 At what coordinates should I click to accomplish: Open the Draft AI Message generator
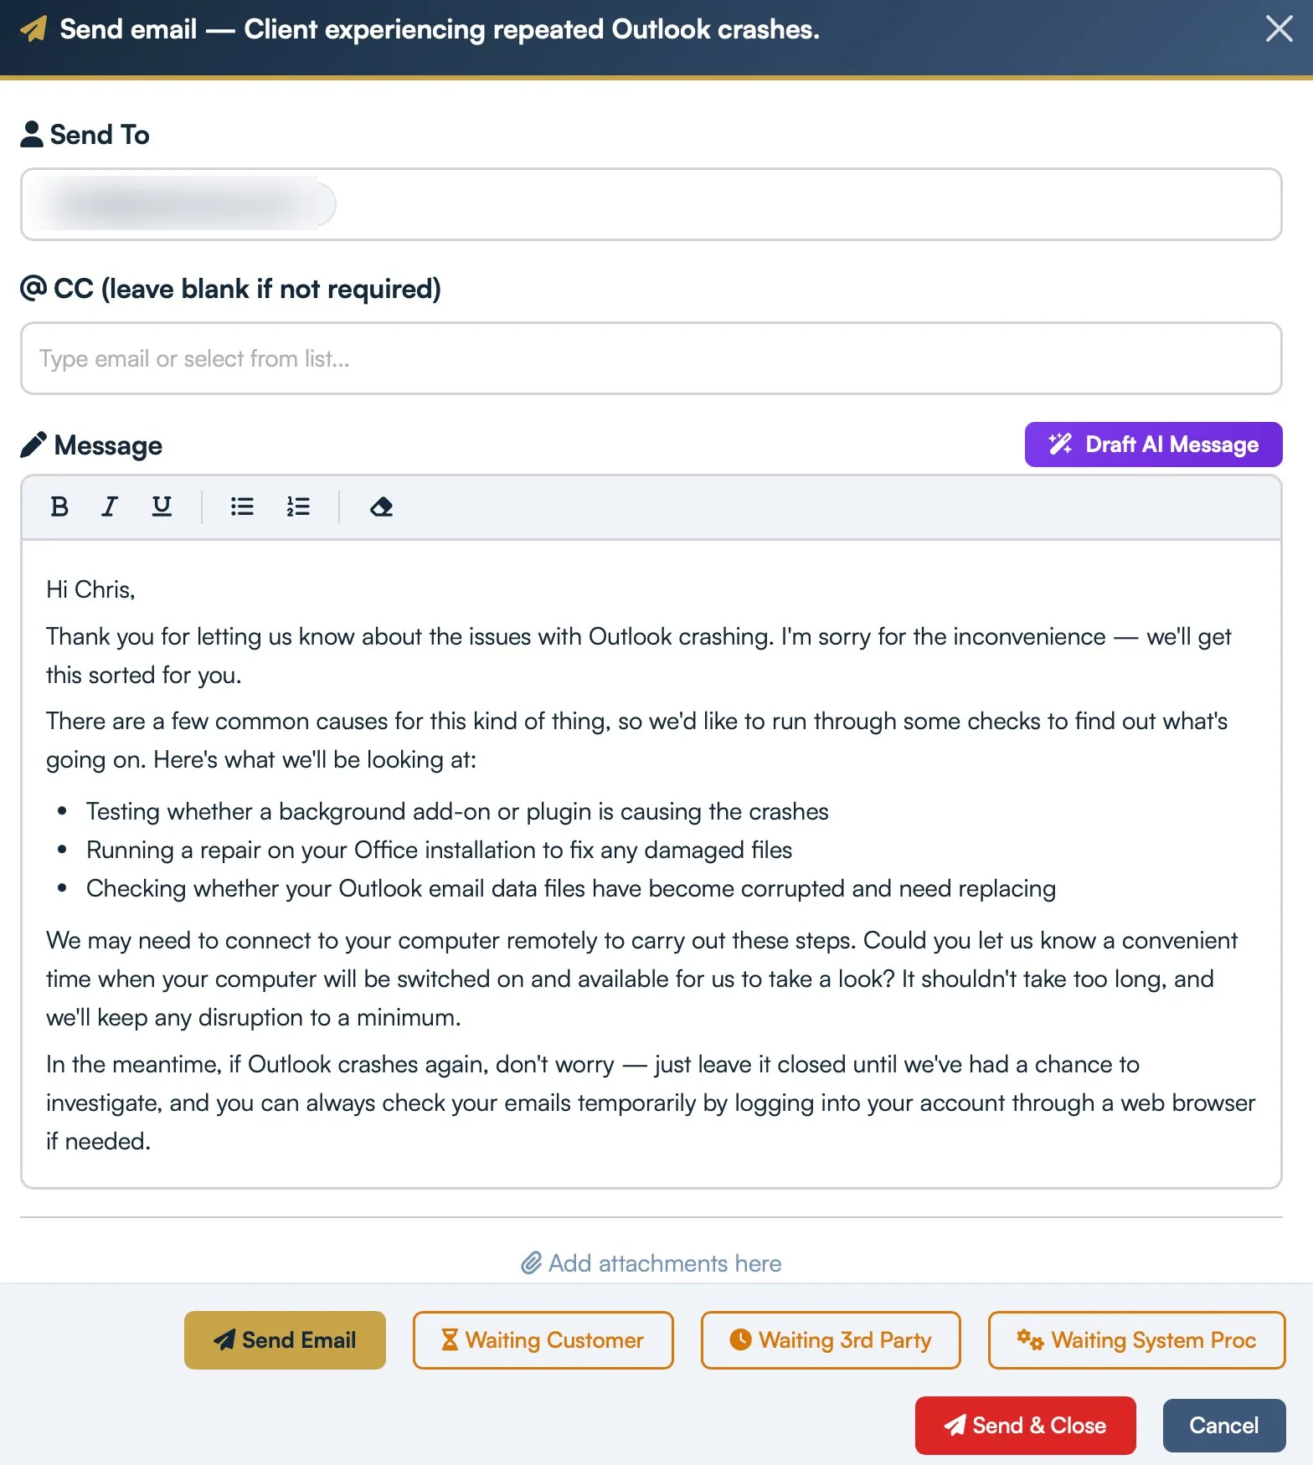1152,445
